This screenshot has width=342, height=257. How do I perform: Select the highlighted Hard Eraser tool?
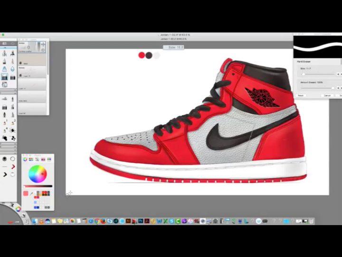pyautogui.click(x=4, y=77)
